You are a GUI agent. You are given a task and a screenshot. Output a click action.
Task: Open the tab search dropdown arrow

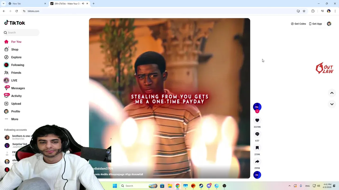coord(3,4)
